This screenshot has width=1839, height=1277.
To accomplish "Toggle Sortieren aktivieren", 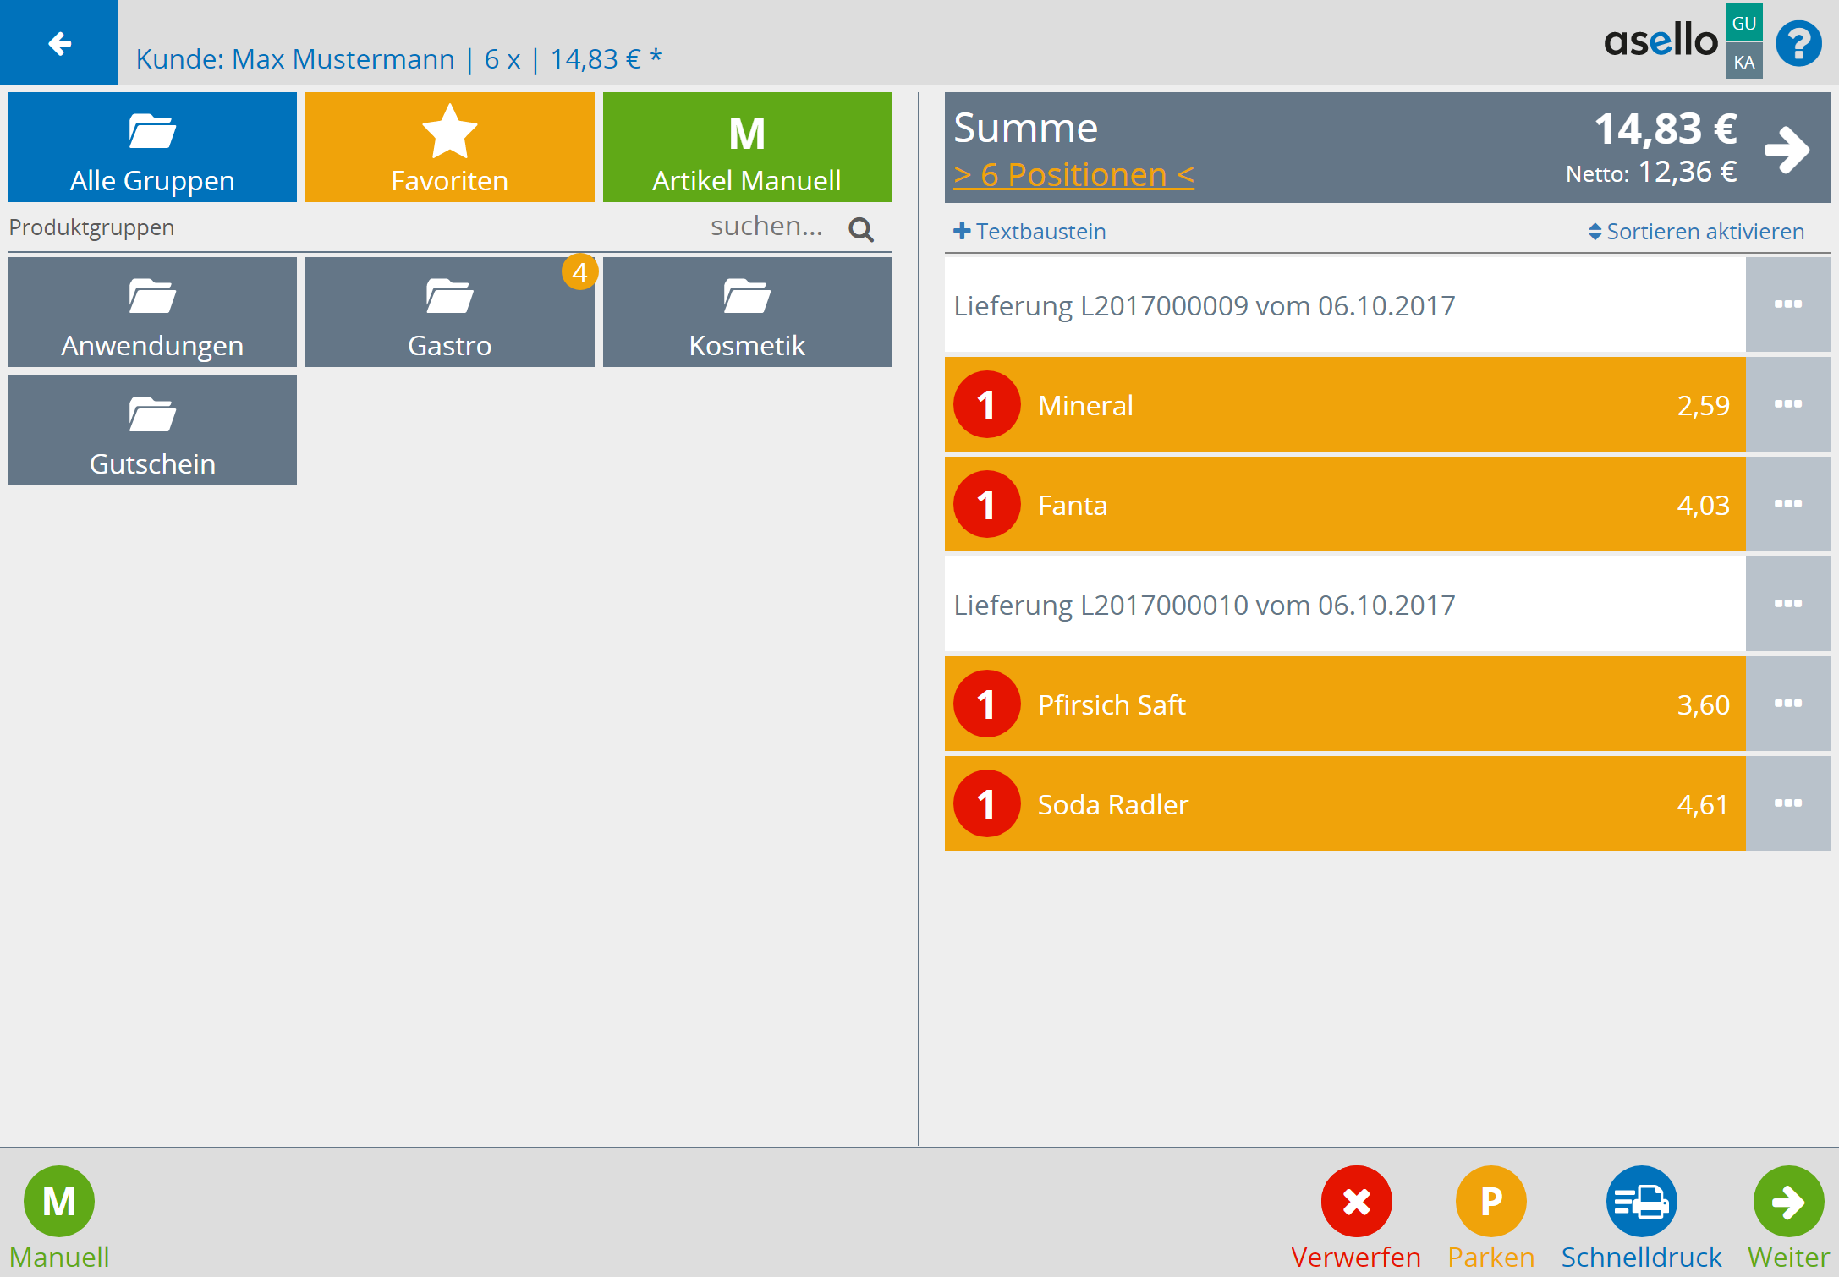I will tap(1696, 232).
